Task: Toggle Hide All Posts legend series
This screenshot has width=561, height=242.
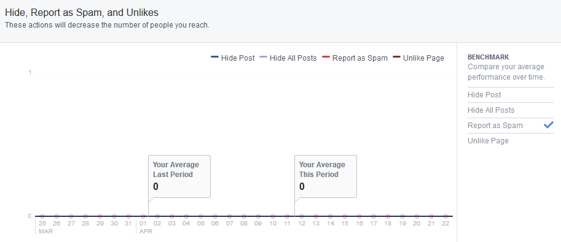Action: [x=288, y=58]
